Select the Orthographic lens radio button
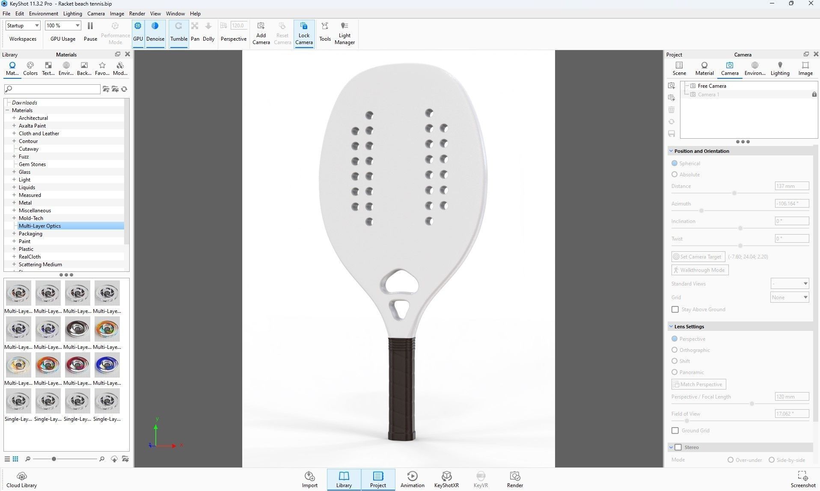 [674, 350]
